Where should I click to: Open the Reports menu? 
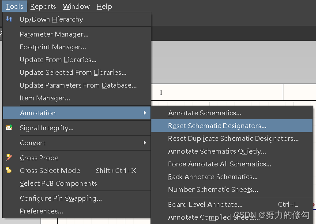pos(43,7)
